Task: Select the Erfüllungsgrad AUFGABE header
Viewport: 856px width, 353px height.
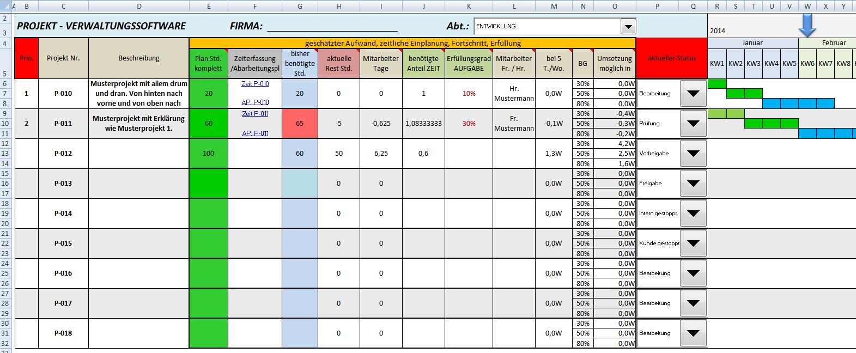Action: click(x=469, y=64)
